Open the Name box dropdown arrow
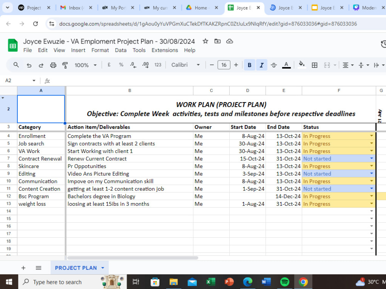 pyautogui.click(x=34, y=81)
